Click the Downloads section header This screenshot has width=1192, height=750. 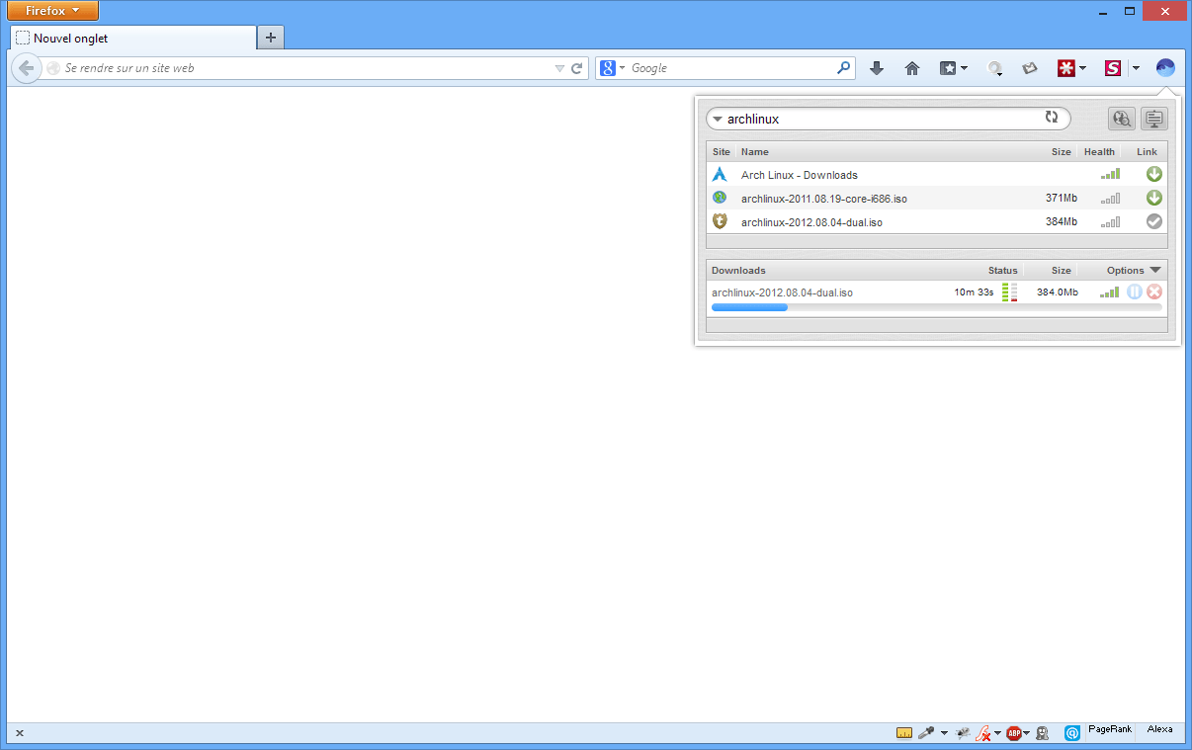click(738, 271)
